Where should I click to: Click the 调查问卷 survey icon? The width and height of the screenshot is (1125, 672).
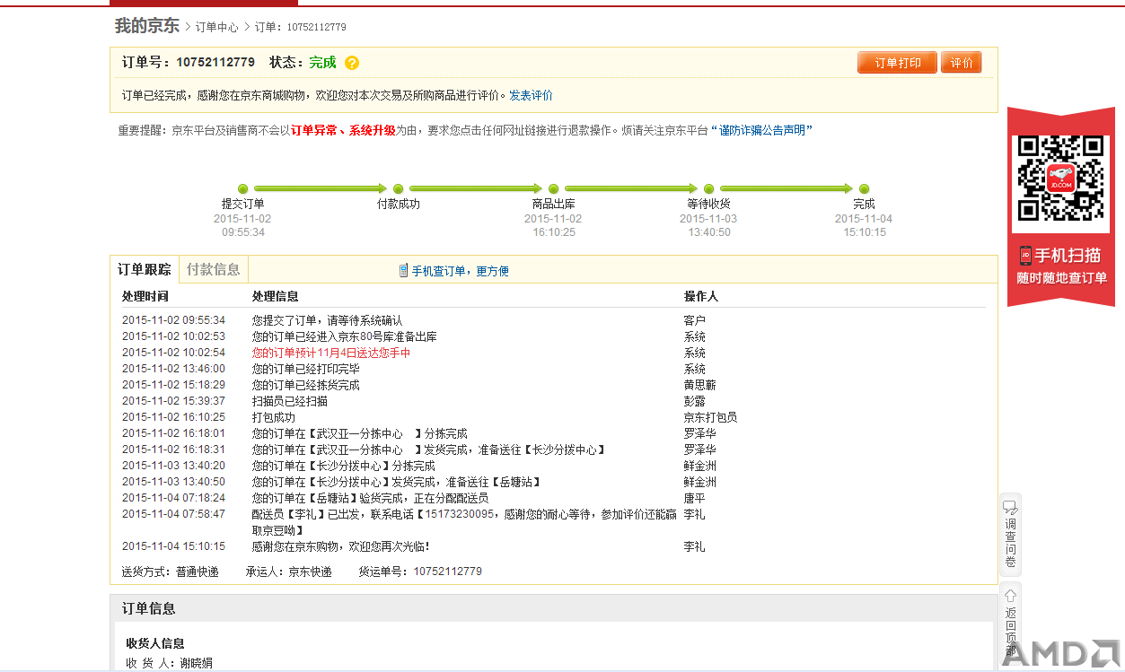click(x=1010, y=506)
